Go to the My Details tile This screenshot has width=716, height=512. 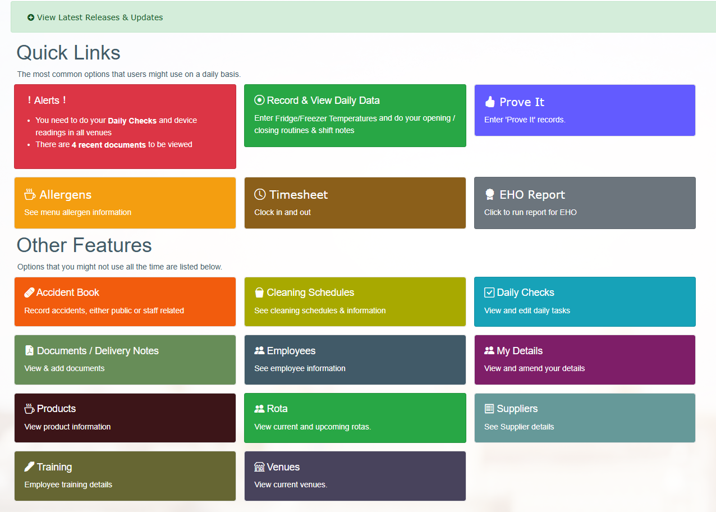[x=585, y=359]
